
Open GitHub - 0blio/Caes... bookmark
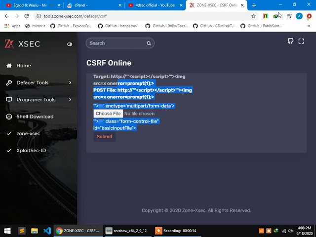tap(167, 26)
